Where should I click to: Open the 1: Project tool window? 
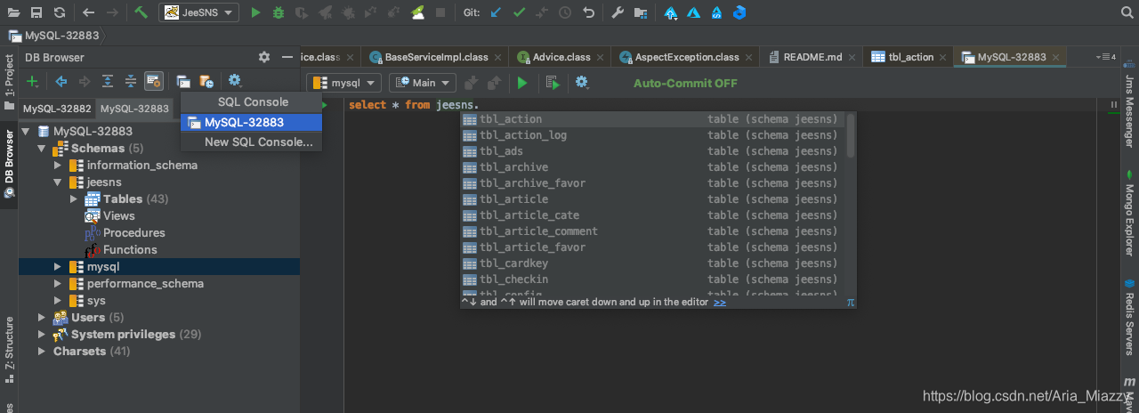[9, 82]
